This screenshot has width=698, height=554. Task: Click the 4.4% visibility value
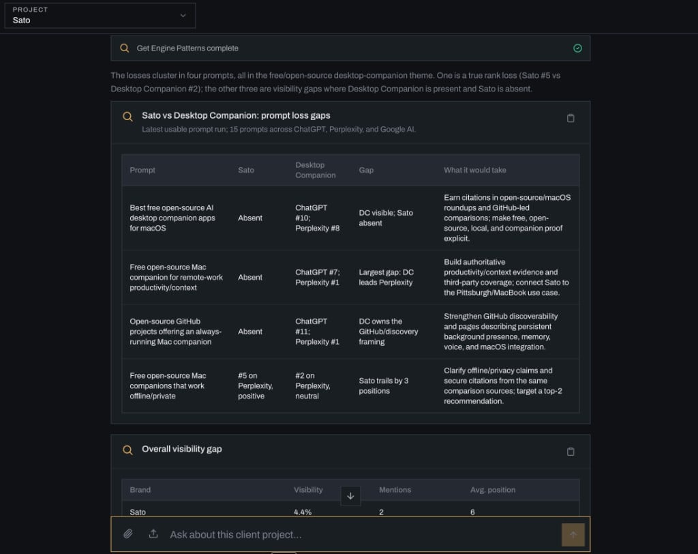click(302, 512)
